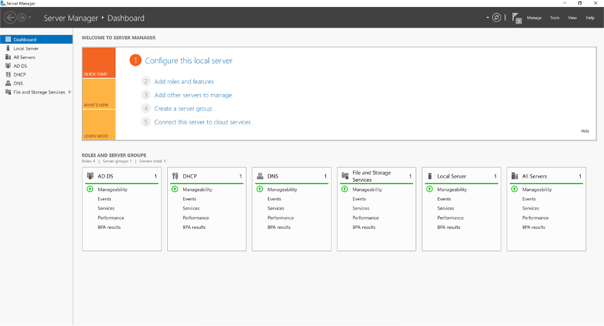This screenshot has width=604, height=326.
Task: Click the DNS tile icon
Action: [x=260, y=176]
